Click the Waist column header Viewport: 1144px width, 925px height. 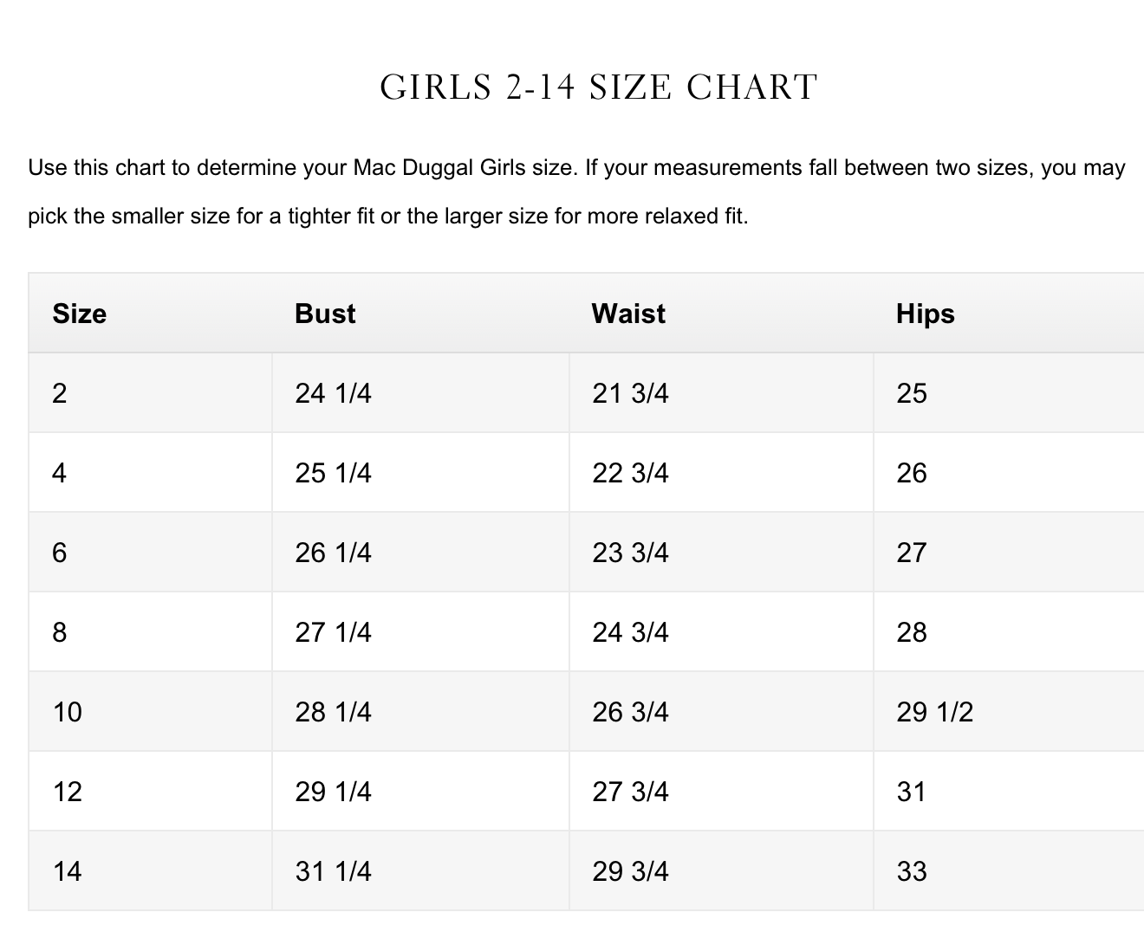coord(628,314)
